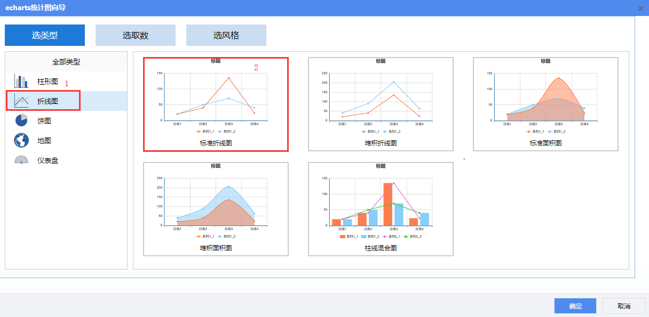This screenshot has height=317, width=649.
Task: Open the 选取数 tab
Action: click(x=136, y=35)
